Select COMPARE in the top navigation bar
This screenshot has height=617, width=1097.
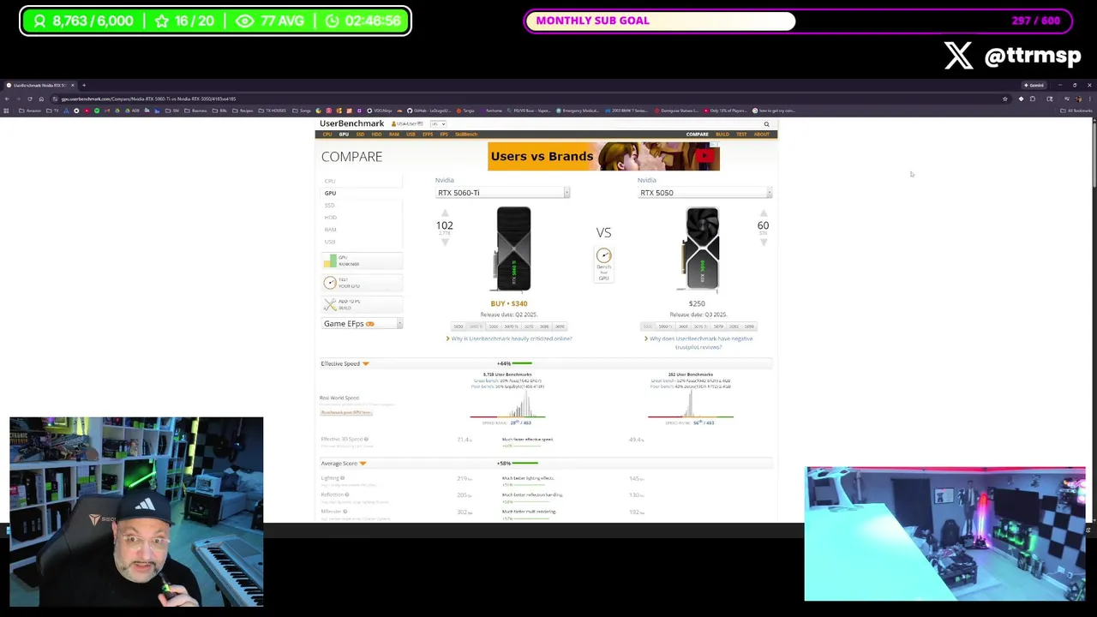[697, 135]
